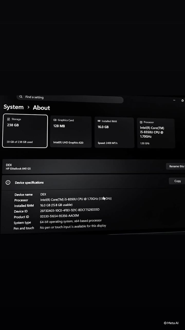
Task: Select the 16.0 GB usable RAM text
Action: 56,205
